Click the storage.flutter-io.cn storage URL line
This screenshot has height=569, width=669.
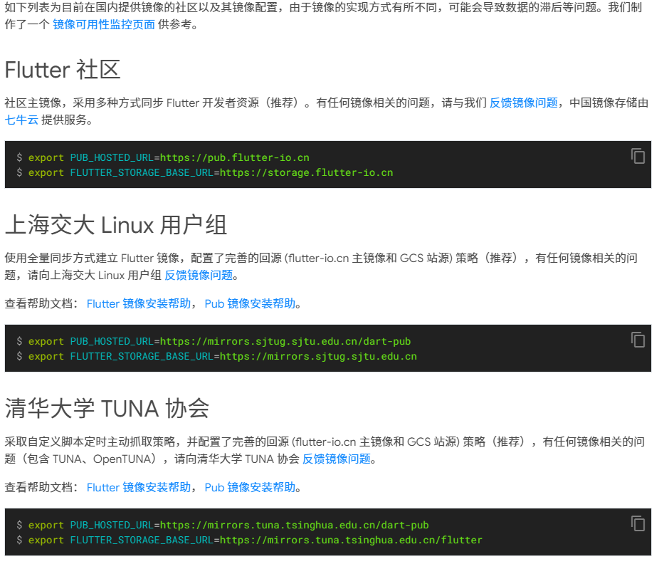[205, 172]
